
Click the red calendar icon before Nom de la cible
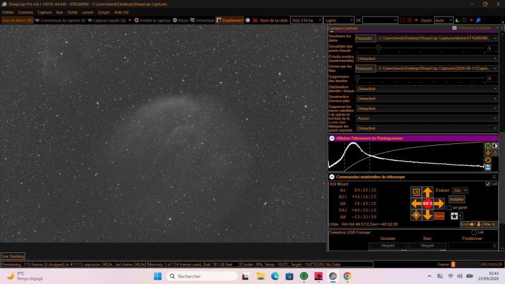pos(255,20)
